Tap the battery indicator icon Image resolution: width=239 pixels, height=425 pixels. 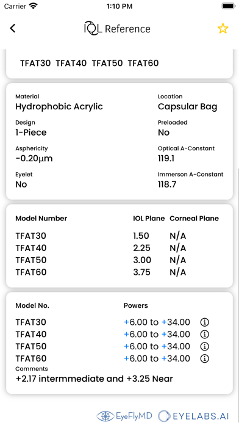229,6
